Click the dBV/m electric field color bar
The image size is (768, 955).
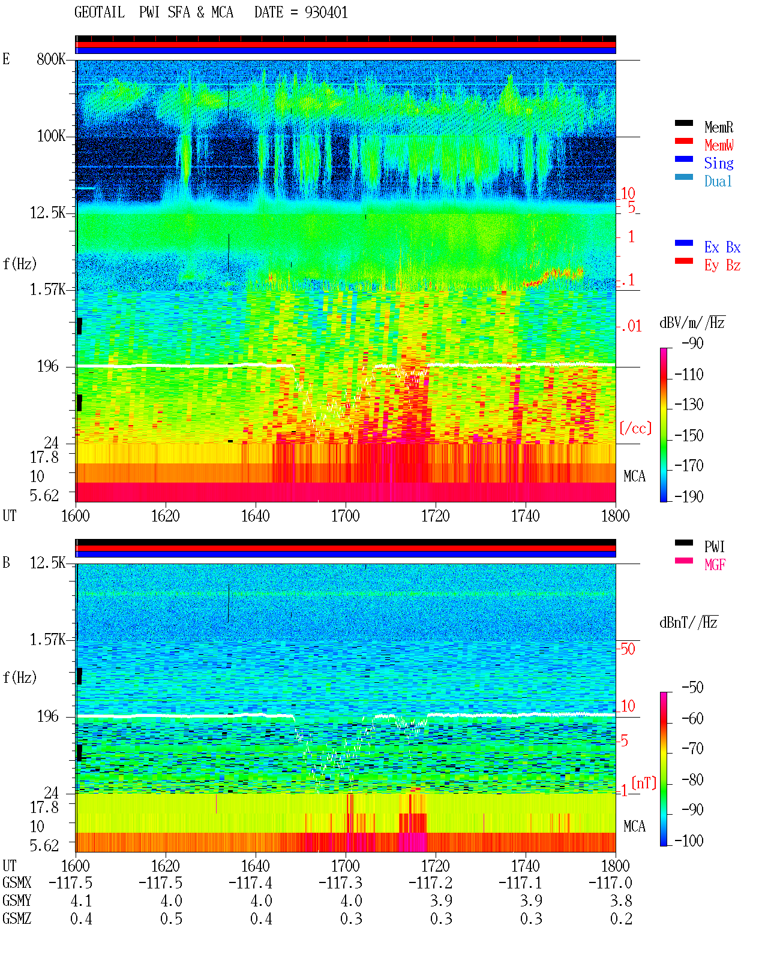664,424
